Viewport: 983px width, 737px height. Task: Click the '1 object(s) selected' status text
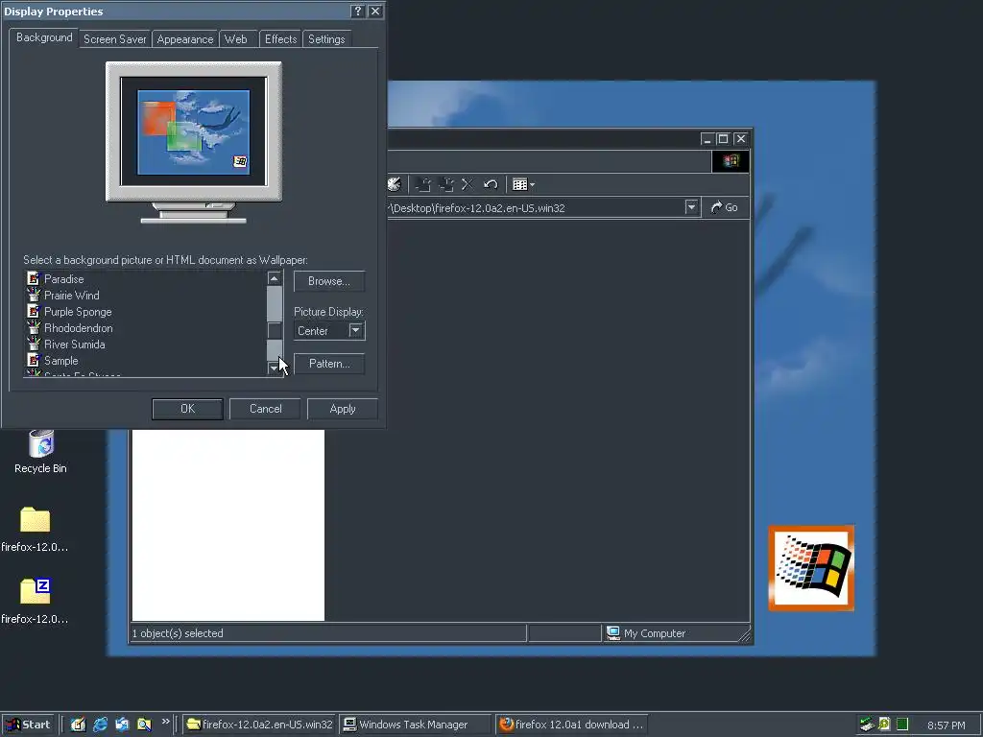click(178, 633)
